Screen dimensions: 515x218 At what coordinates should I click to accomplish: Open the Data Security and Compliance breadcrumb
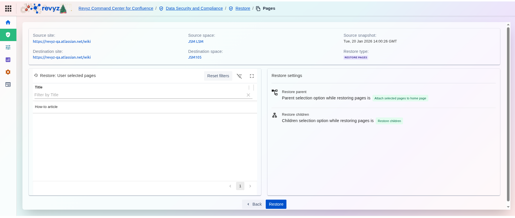(x=194, y=9)
